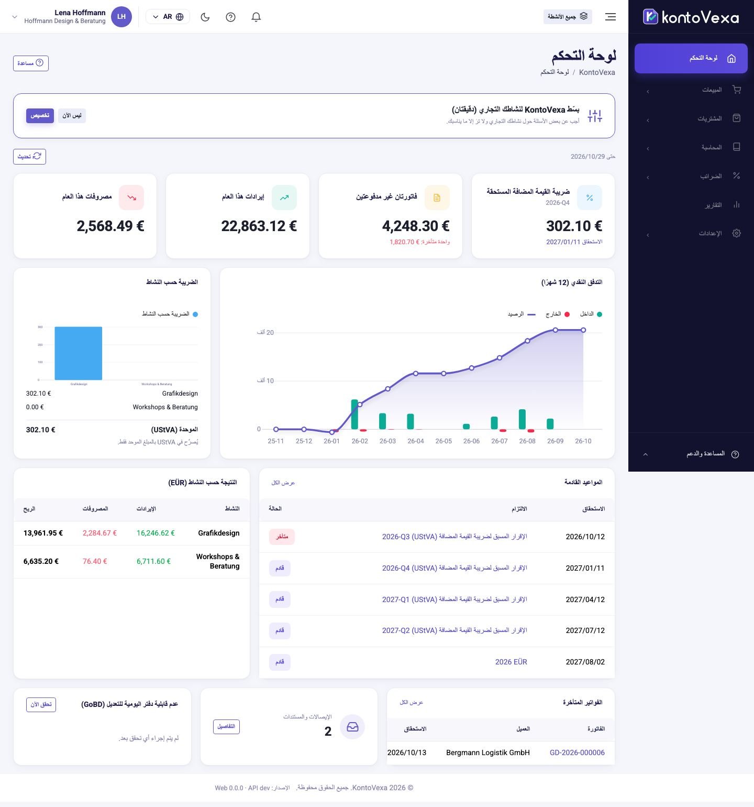Click the inbox icon in the receipts card
This screenshot has width=754, height=807.
tap(352, 727)
